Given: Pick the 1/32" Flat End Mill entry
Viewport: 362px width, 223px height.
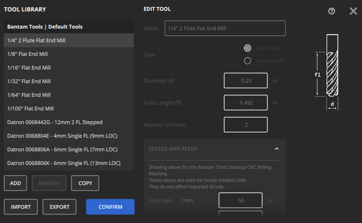Looking at the screenshot, I should (69, 81).
